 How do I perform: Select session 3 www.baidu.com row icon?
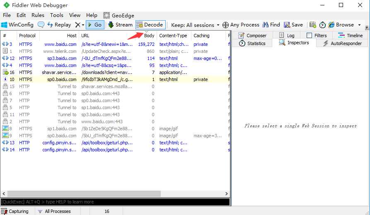[5, 44]
